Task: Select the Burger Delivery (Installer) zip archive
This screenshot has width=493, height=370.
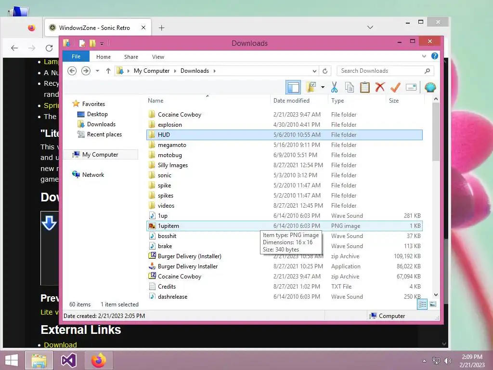Action: [285, 256]
